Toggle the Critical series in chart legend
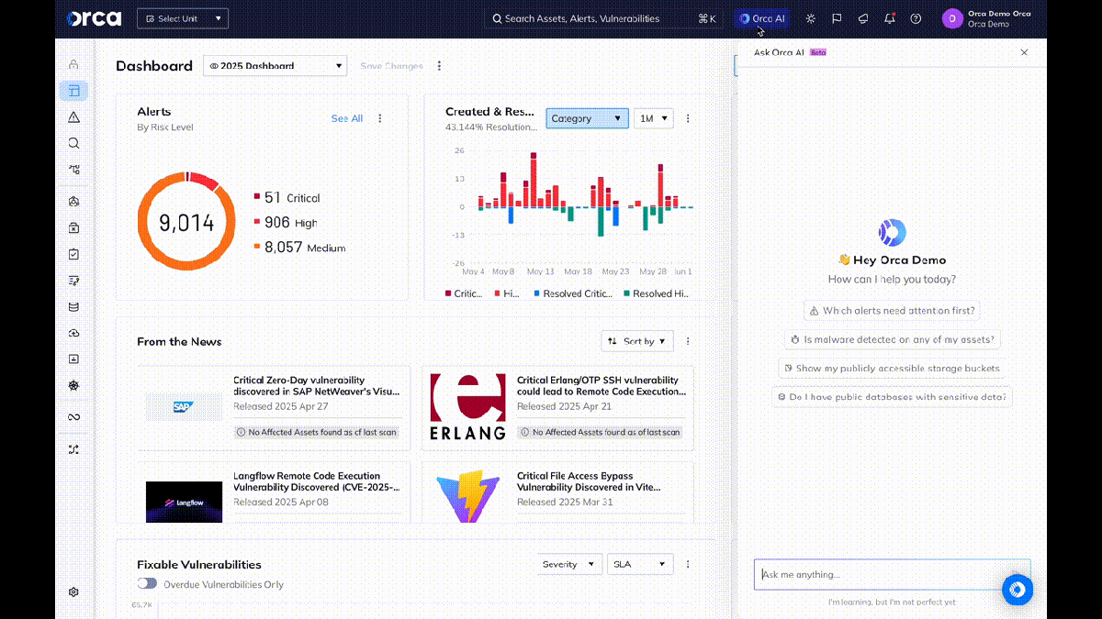This screenshot has width=1102, height=619. click(464, 293)
